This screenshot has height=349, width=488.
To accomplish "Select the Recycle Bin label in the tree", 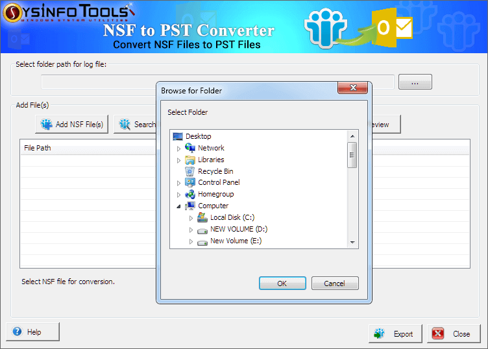I will pyautogui.click(x=215, y=171).
